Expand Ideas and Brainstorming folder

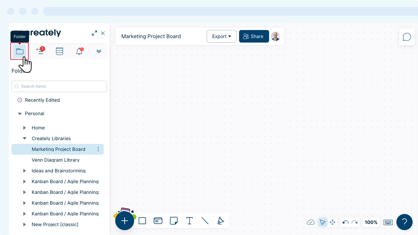point(24,171)
